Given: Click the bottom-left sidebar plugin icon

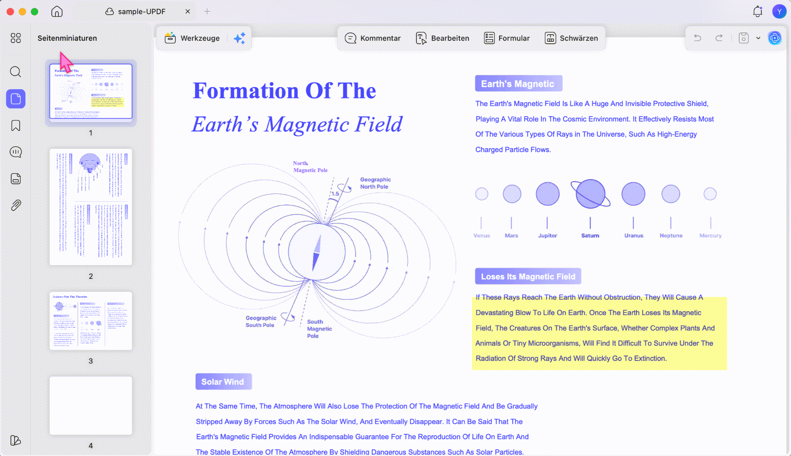Looking at the screenshot, I should pos(15,441).
